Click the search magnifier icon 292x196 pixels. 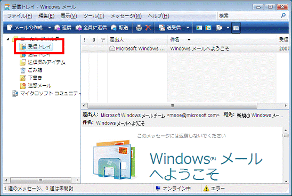[x=283, y=15]
